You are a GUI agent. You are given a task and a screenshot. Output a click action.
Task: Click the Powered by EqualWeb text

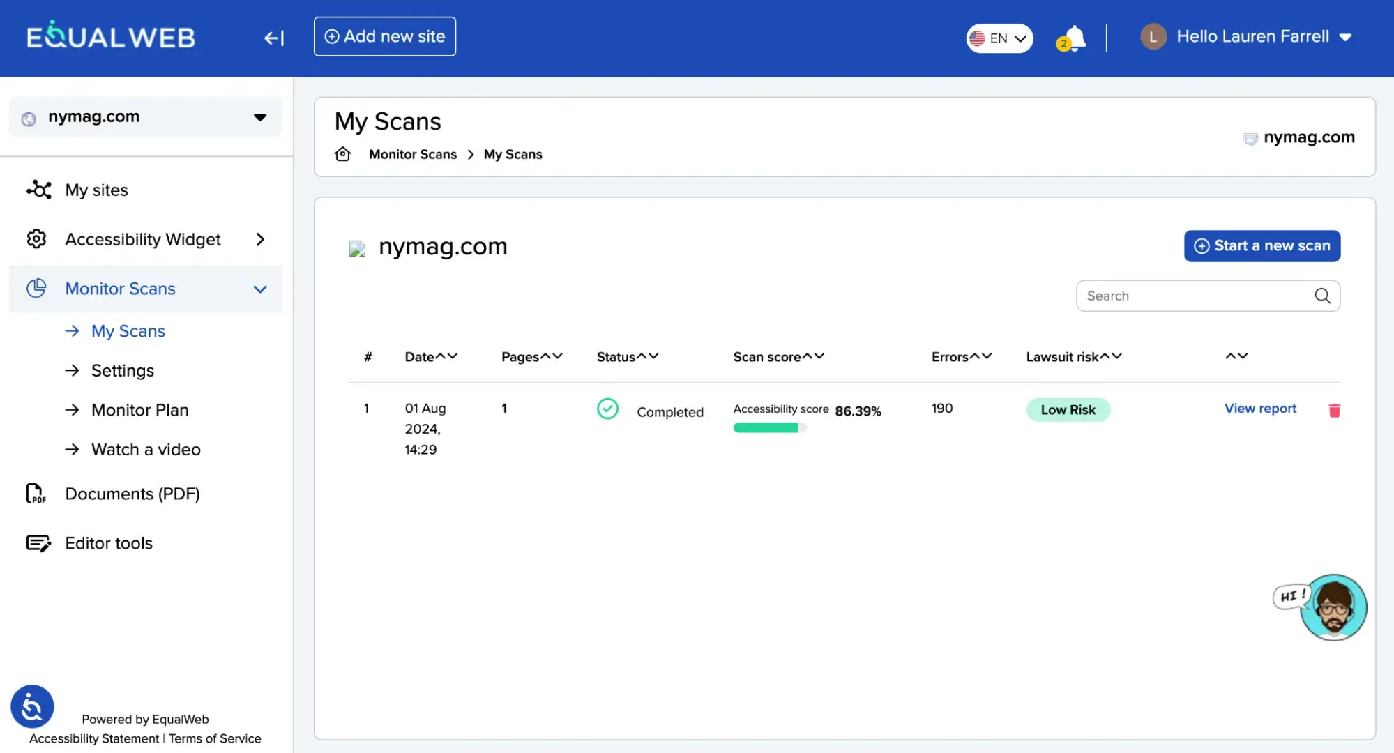click(x=145, y=719)
